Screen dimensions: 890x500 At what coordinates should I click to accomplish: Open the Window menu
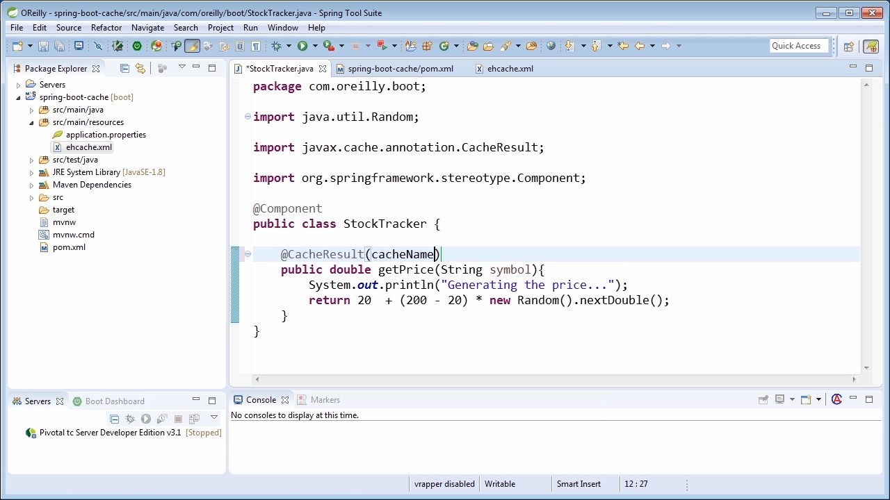[x=283, y=28]
